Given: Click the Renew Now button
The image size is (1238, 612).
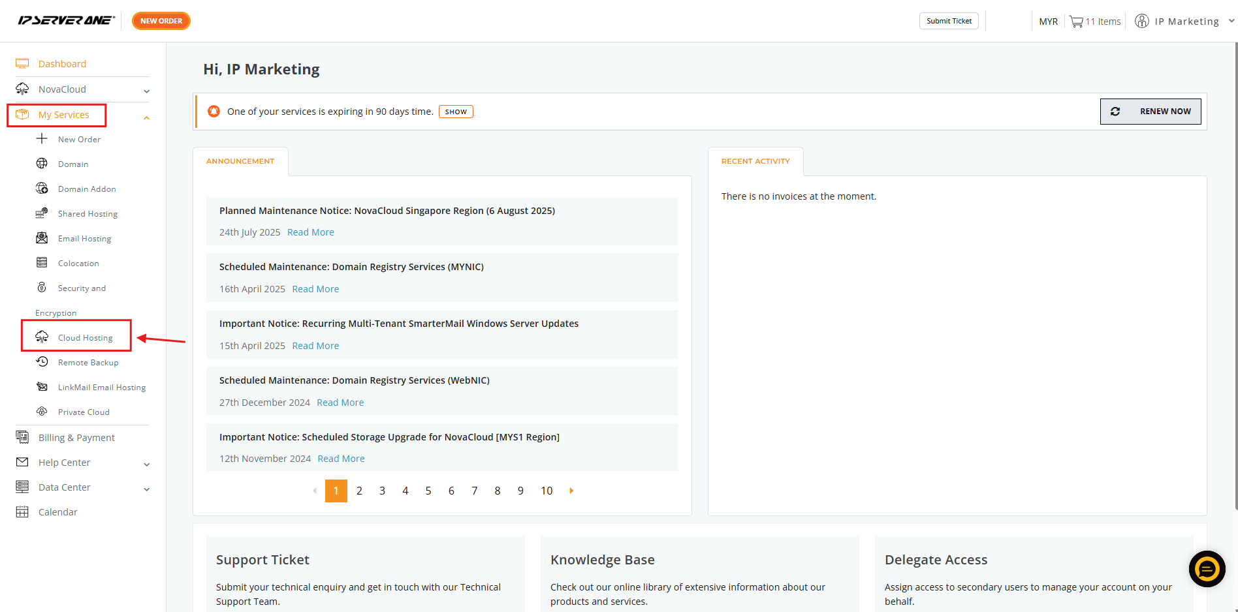Looking at the screenshot, I should coord(1151,112).
